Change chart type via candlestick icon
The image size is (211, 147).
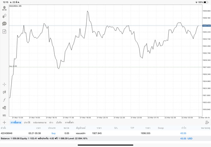coord(4,92)
